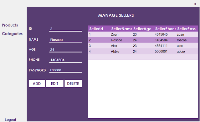Click phone cell 4645645
200x122 pixels.
(x=165, y=34)
